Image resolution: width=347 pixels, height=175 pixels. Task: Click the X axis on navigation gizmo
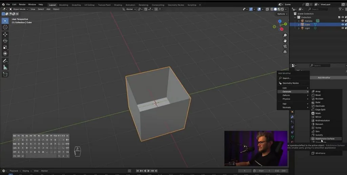(x=282, y=29)
